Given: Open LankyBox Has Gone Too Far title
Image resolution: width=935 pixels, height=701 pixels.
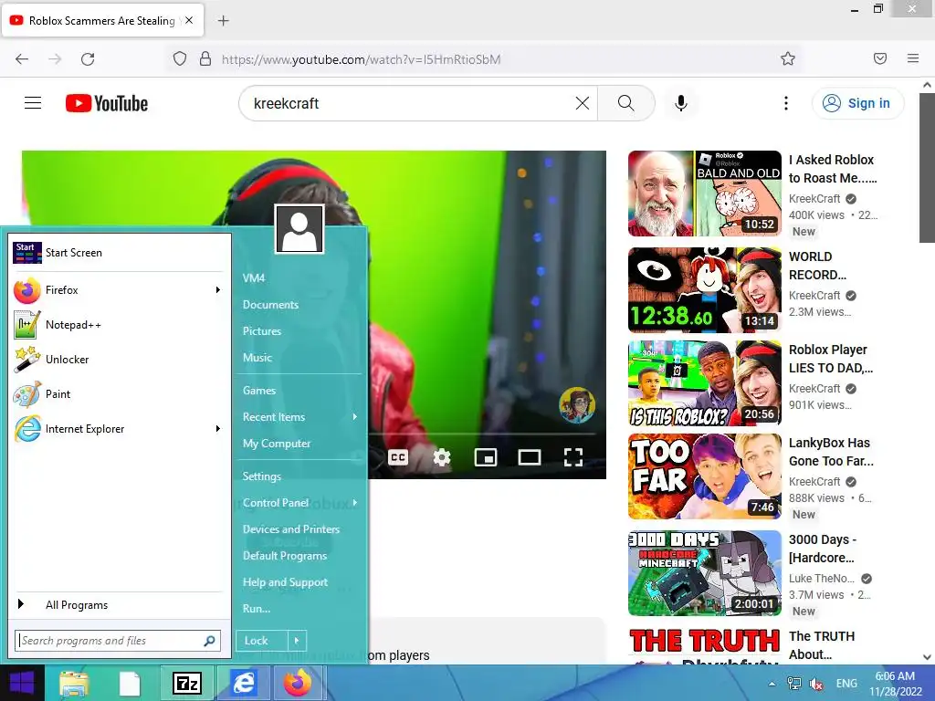Looking at the screenshot, I should click(831, 452).
